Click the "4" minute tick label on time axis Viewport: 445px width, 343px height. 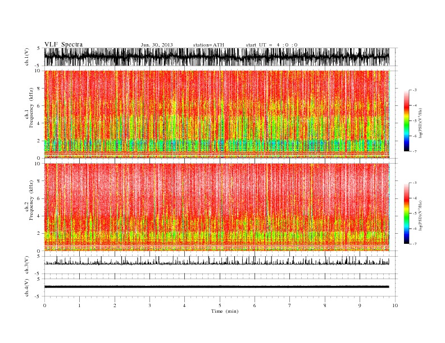[x=184, y=305]
